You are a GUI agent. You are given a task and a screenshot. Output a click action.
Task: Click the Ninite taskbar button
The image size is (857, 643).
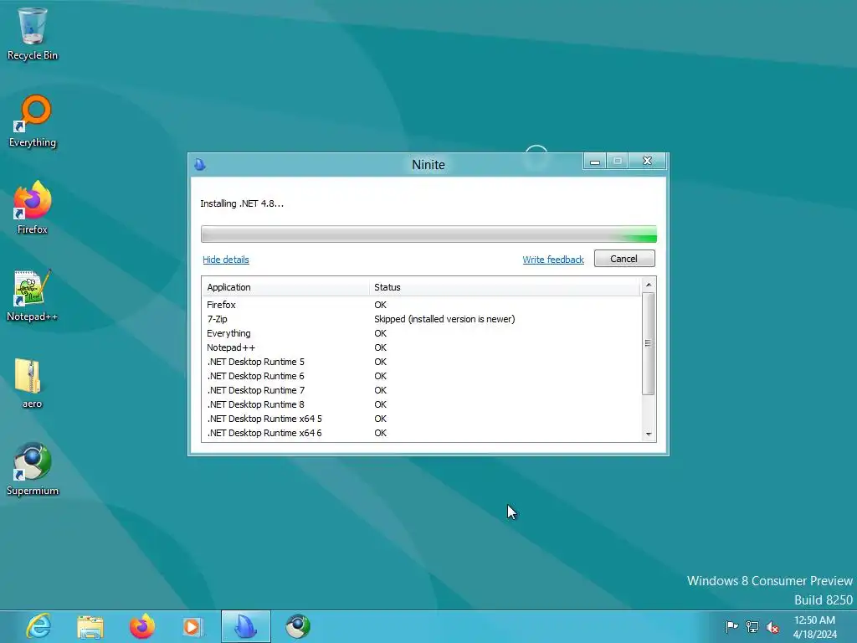[x=245, y=626]
